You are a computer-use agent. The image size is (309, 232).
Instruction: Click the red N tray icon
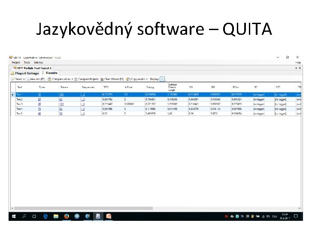[227, 217]
